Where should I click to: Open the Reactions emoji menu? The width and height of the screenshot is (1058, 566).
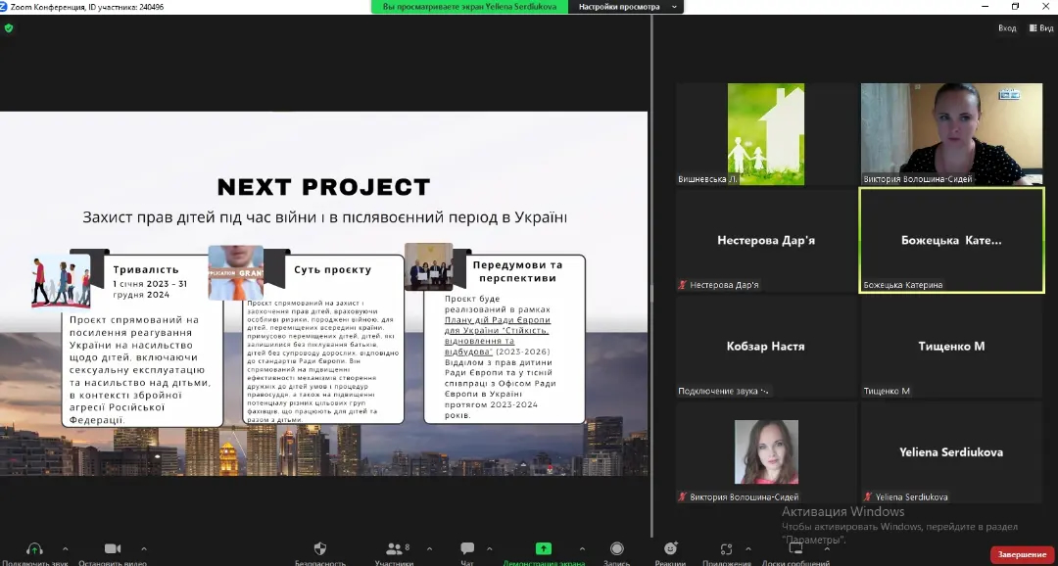pos(670,549)
